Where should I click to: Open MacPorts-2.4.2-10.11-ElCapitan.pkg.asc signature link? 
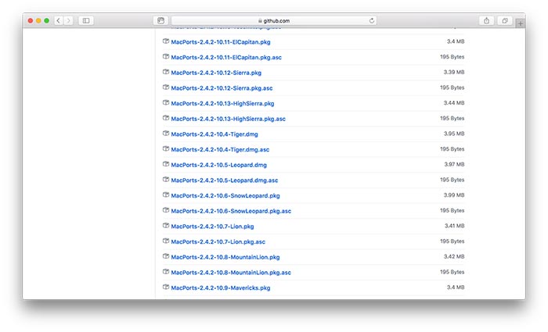click(x=226, y=58)
